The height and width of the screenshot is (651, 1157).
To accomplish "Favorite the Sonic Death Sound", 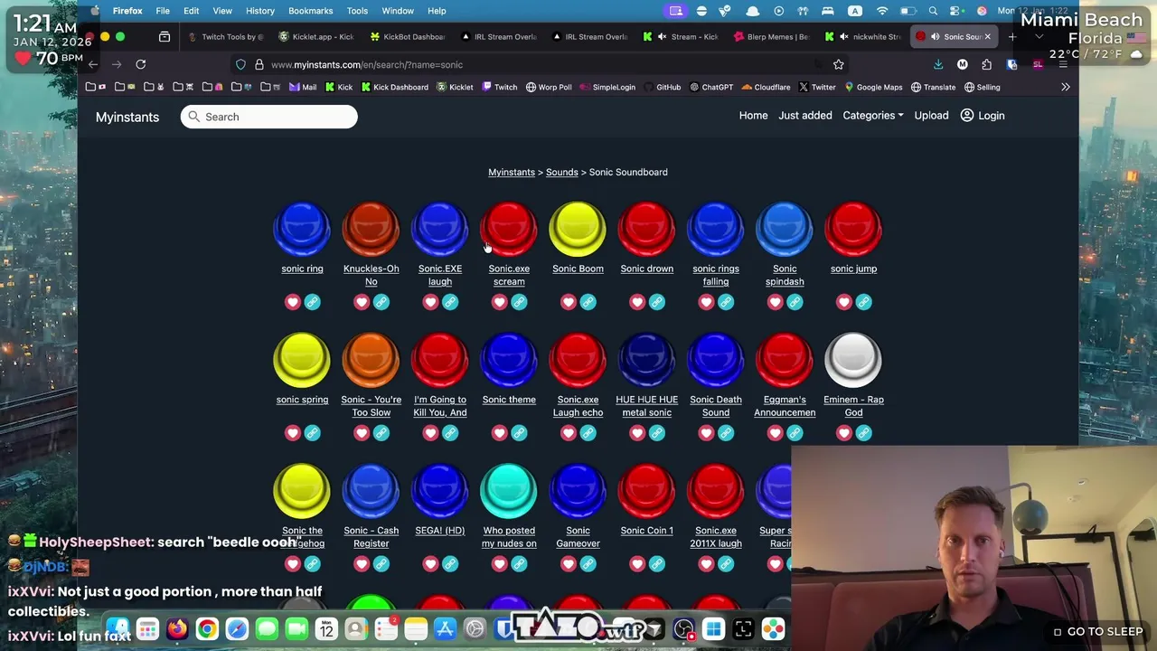I will point(706,433).
